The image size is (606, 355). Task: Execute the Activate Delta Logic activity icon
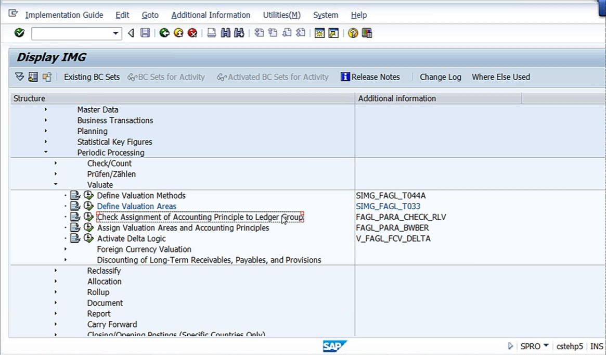[88, 238]
